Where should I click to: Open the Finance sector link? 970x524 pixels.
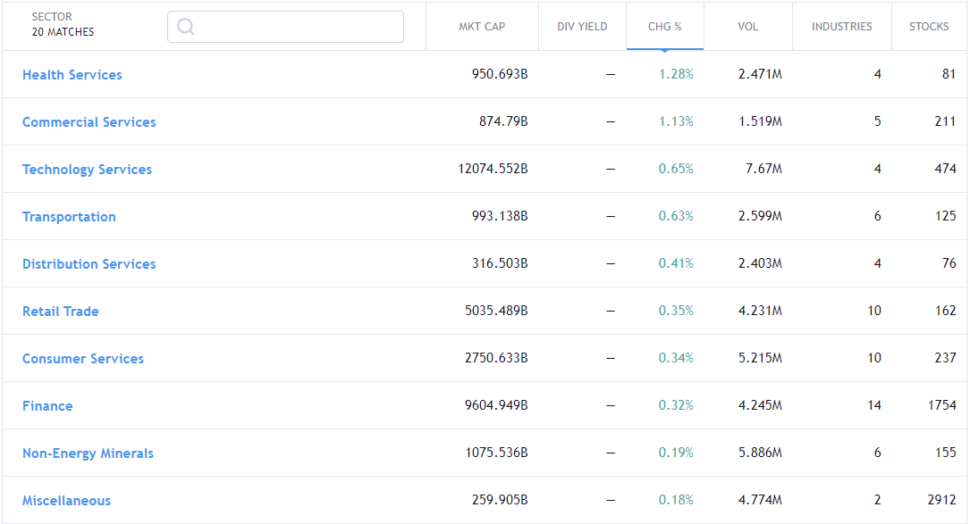[x=47, y=406]
